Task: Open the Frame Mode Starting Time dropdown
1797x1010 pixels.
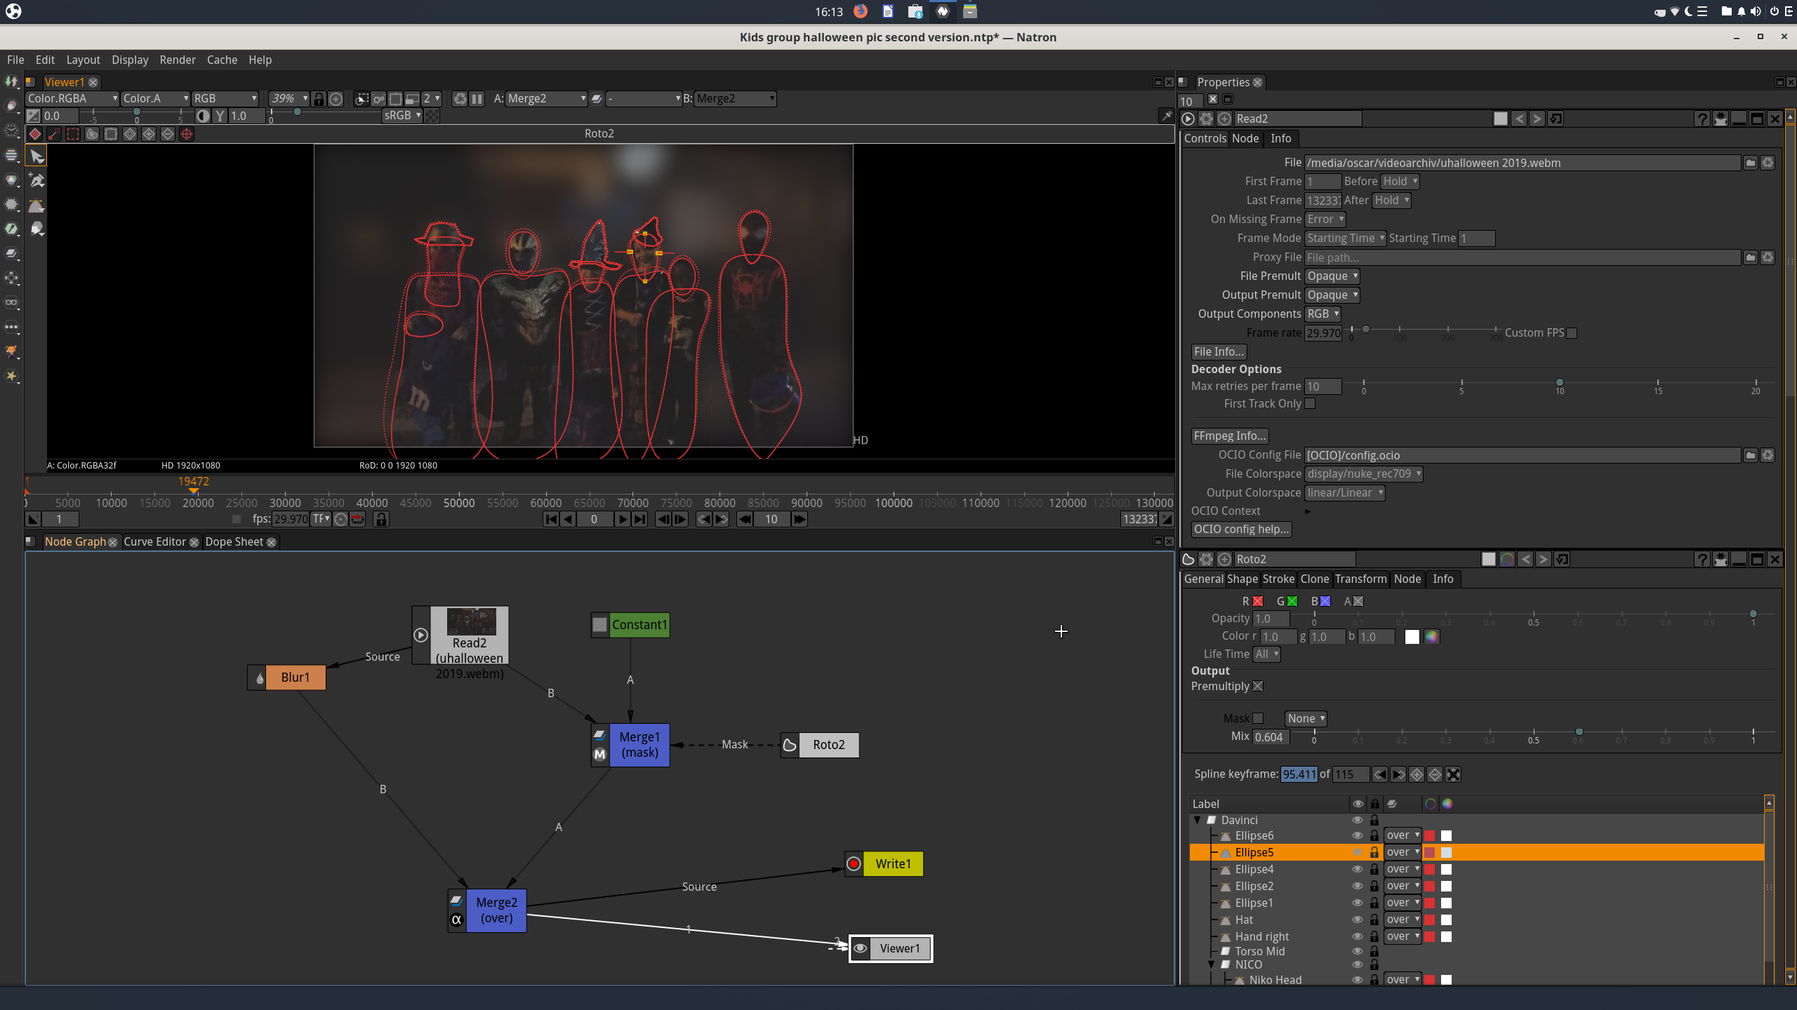Action: coord(1345,238)
